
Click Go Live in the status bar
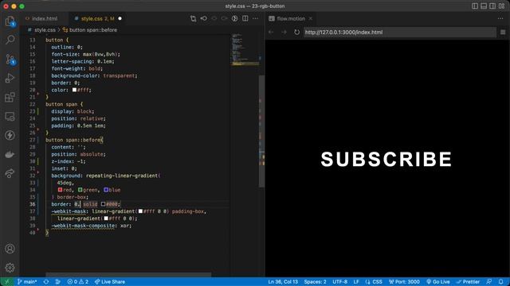click(438, 282)
